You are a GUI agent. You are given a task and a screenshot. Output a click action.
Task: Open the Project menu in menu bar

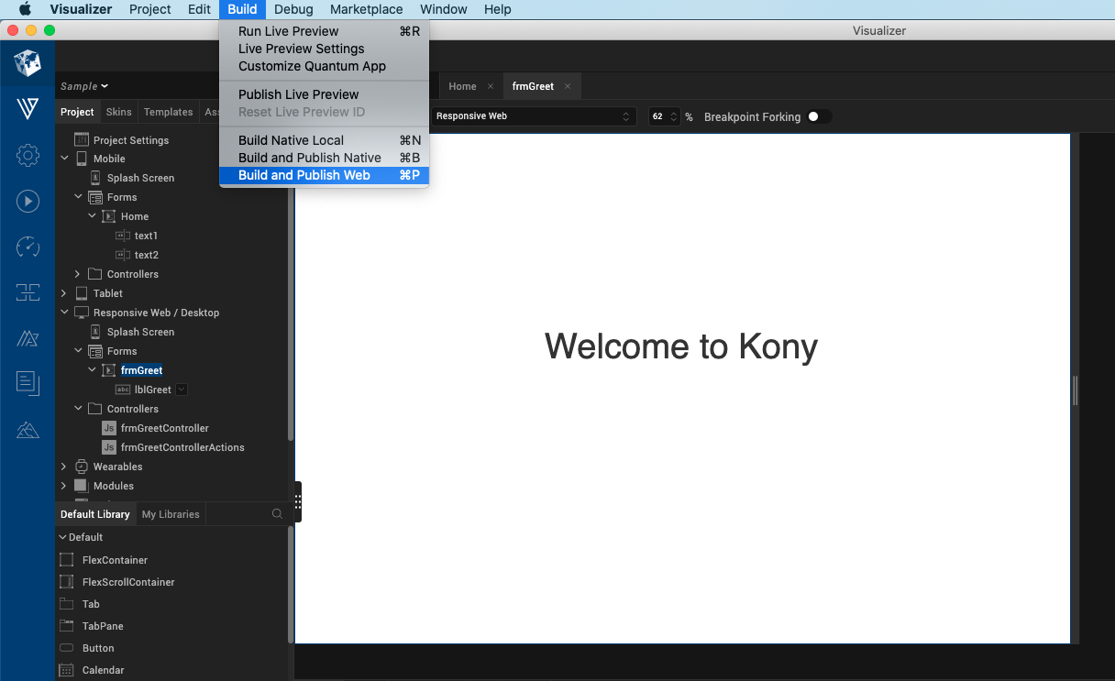(150, 9)
